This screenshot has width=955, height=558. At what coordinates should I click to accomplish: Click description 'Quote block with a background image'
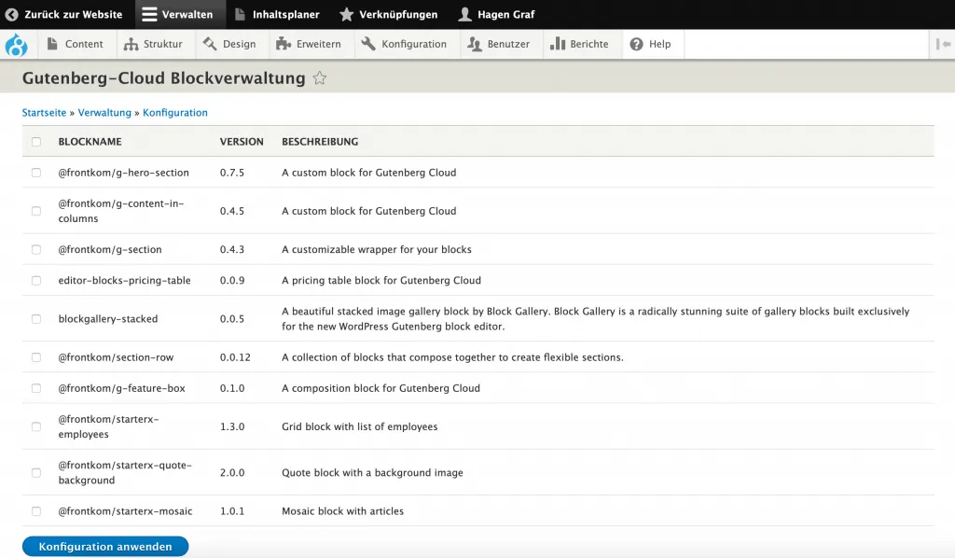point(372,473)
